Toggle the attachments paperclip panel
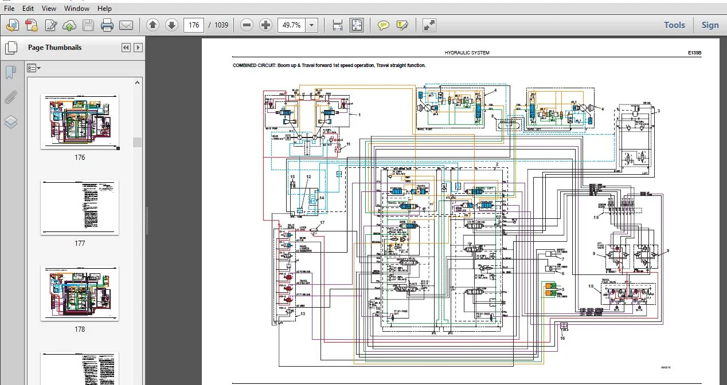This screenshot has width=727, height=385. [11, 97]
